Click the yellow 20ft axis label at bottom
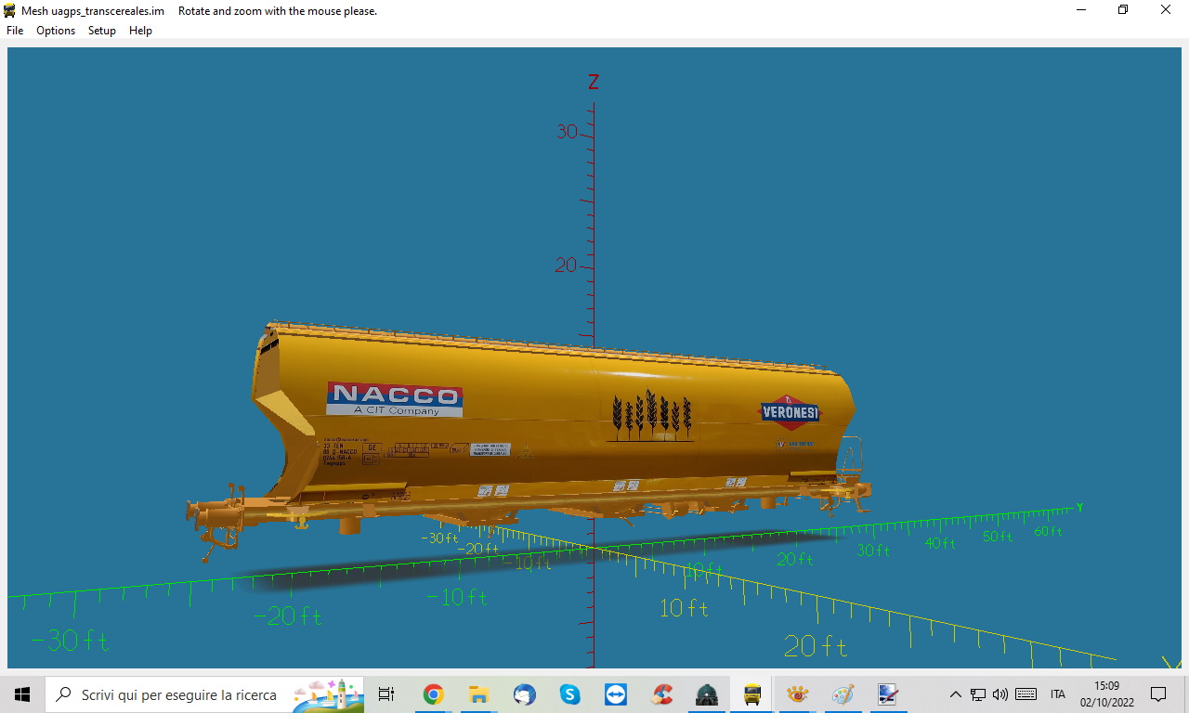The image size is (1189, 713). [816, 646]
